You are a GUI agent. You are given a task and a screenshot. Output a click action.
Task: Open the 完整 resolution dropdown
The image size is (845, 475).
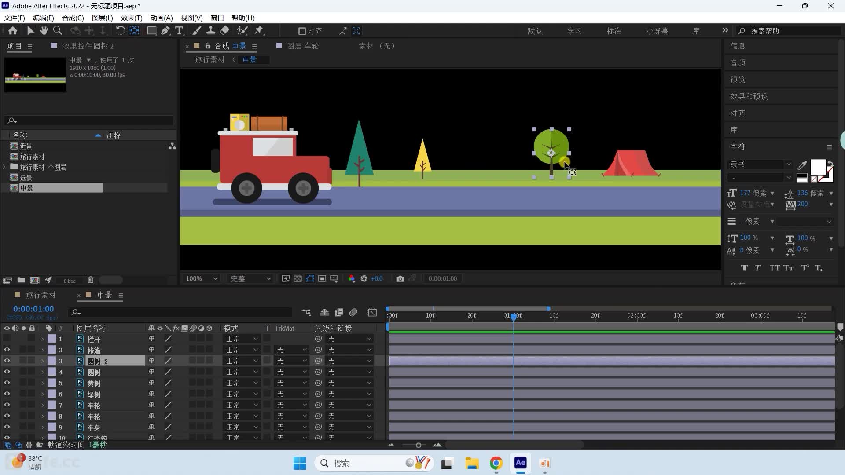coord(250,279)
